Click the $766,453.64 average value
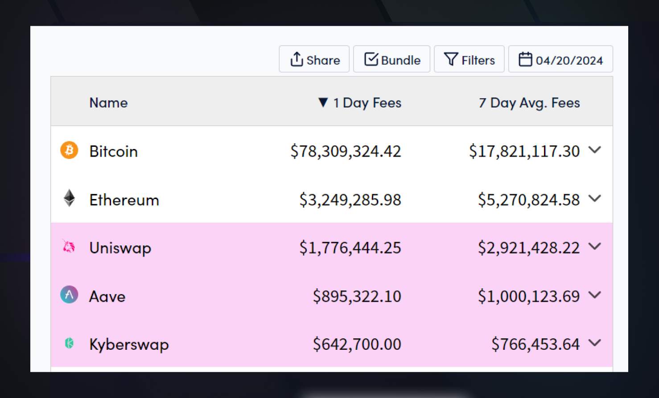This screenshot has height=398, width=659. [x=535, y=344]
